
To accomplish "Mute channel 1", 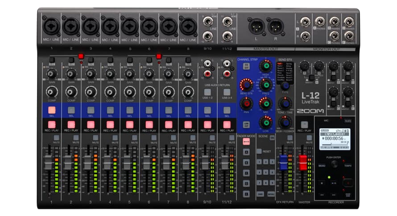I will (56, 138).
